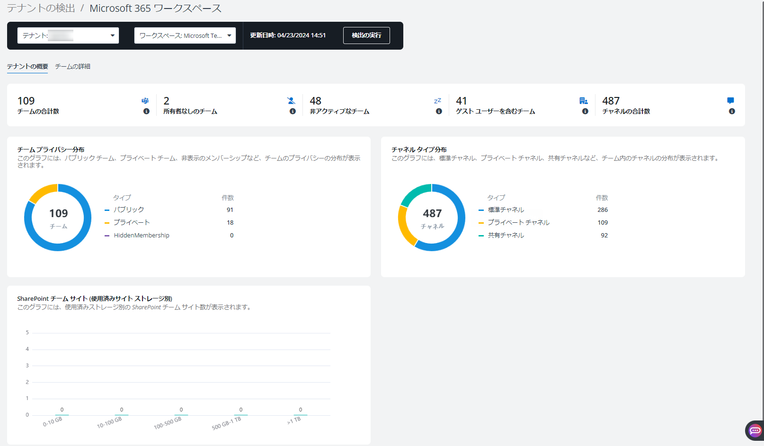Click the 41 guest teams number
This screenshot has height=446, width=764.
click(462, 101)
